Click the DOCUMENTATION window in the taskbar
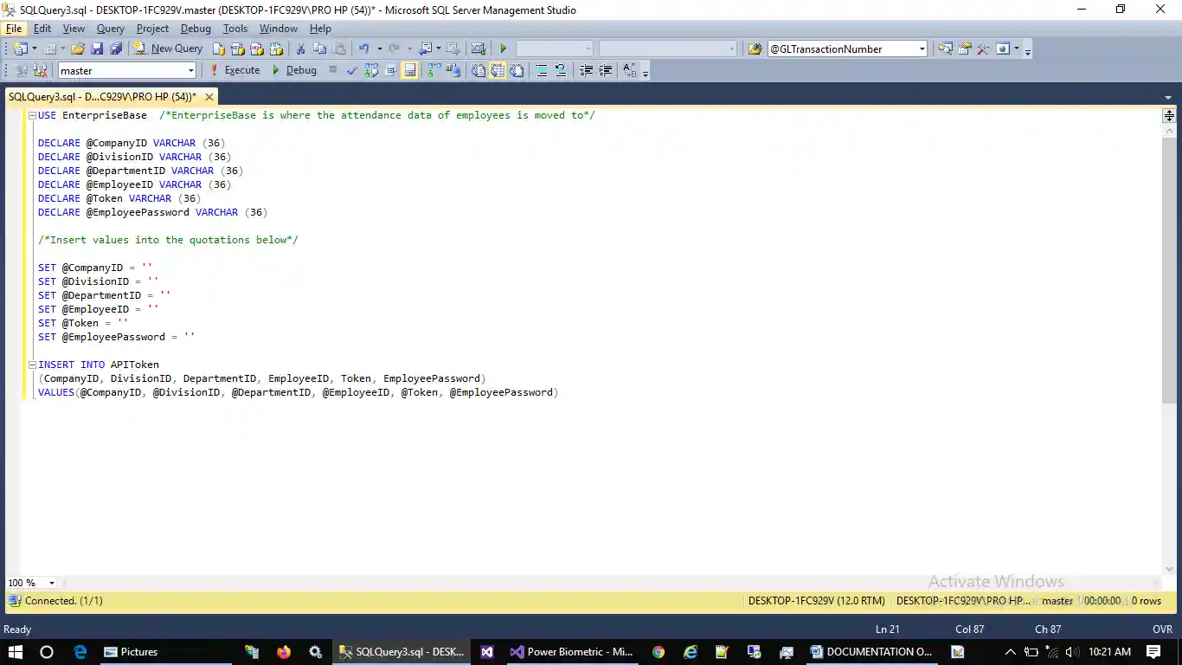This screenshot has width=1182, height=665. click(872, 651)
